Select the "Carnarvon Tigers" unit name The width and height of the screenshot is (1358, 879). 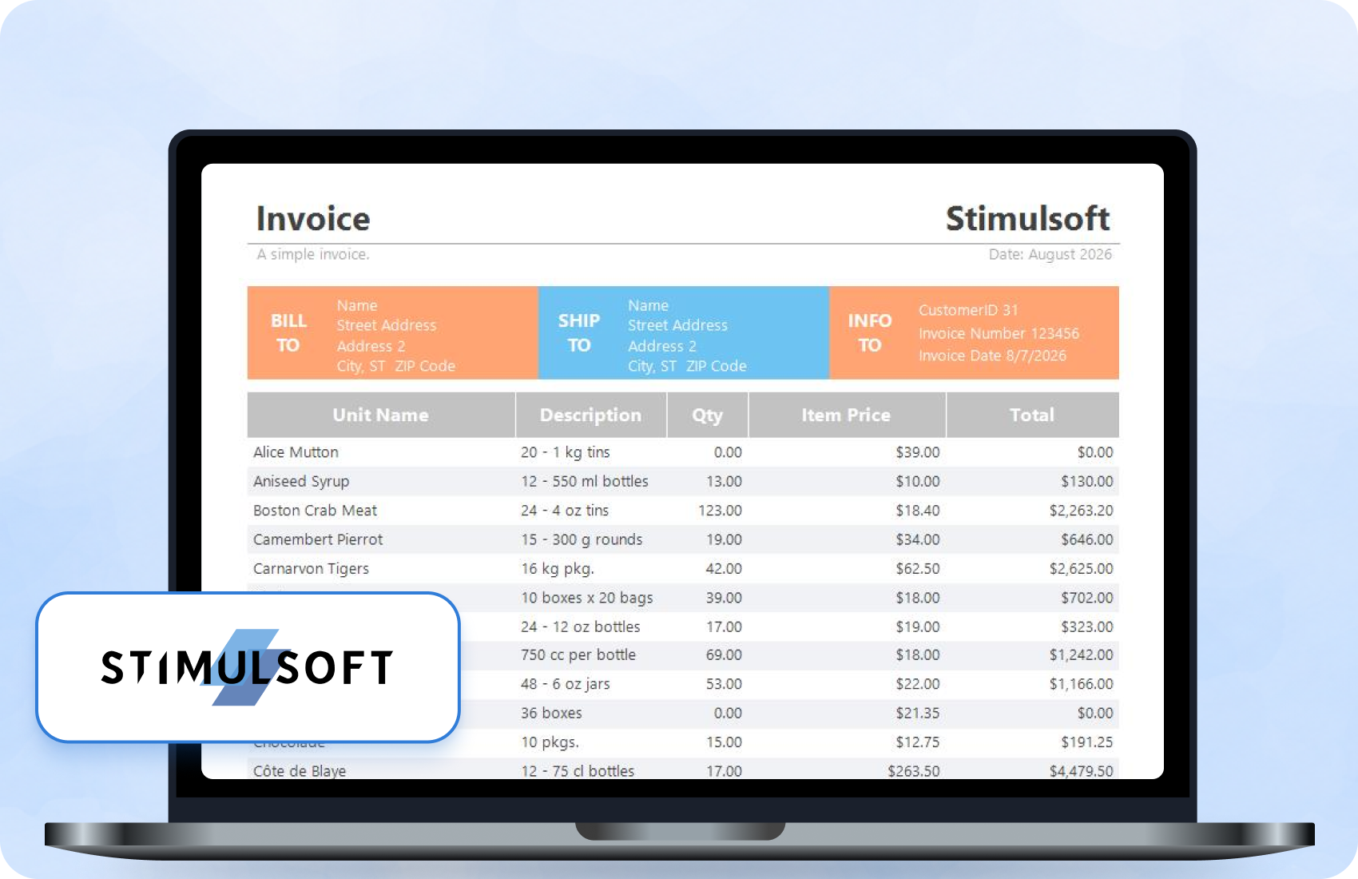311,568
